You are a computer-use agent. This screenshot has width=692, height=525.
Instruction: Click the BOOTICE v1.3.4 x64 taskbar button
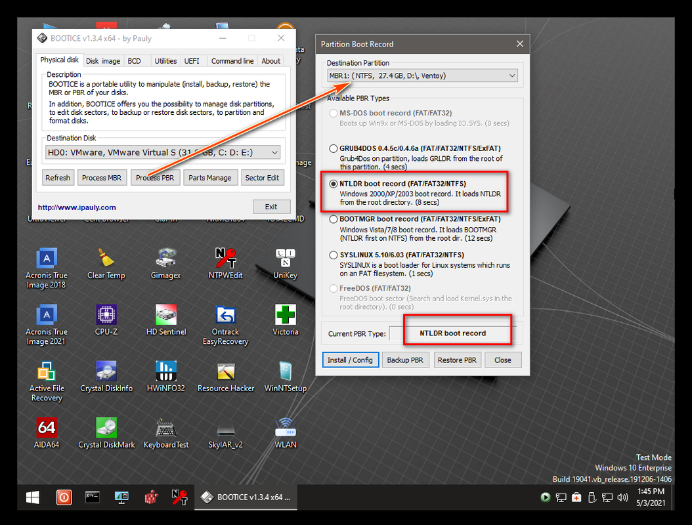point(246,497)
